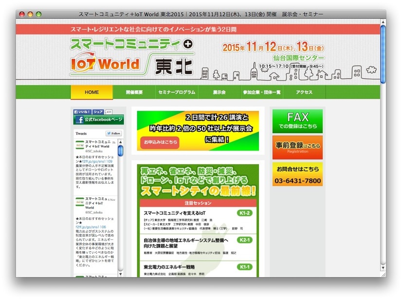Click the Twitter Follow button
The width and height of the screenshot is (402, 299).
pyautogui.click(x=114, y=134)
